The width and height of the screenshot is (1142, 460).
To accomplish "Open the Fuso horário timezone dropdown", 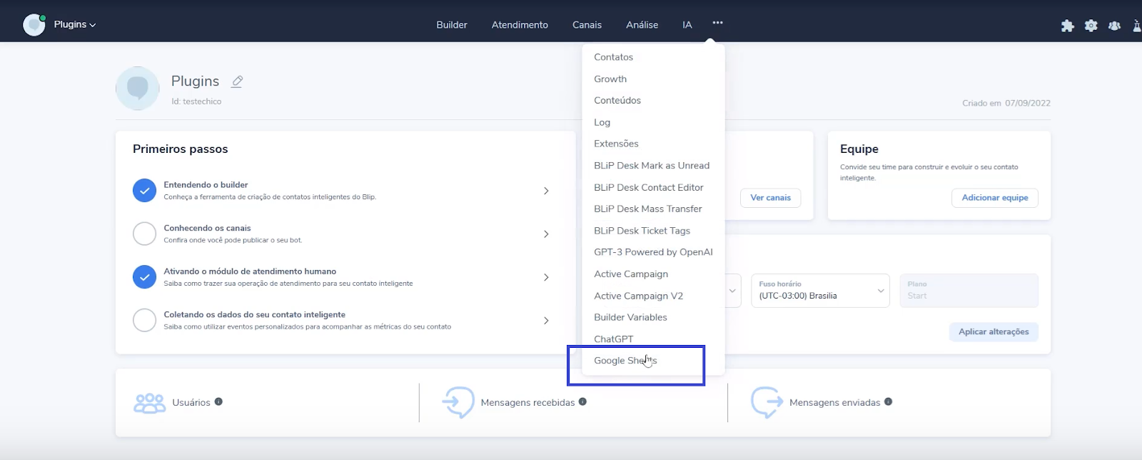I will (820, 291).
